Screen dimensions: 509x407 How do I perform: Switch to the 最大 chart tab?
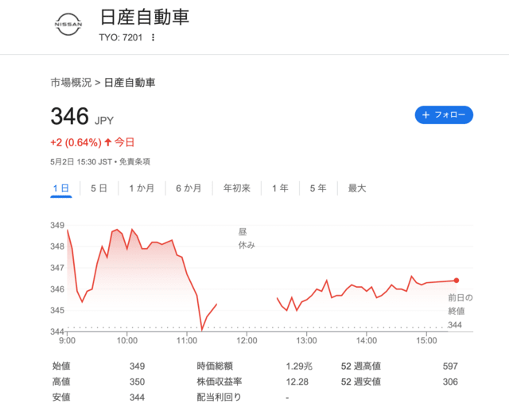(357, 188)
